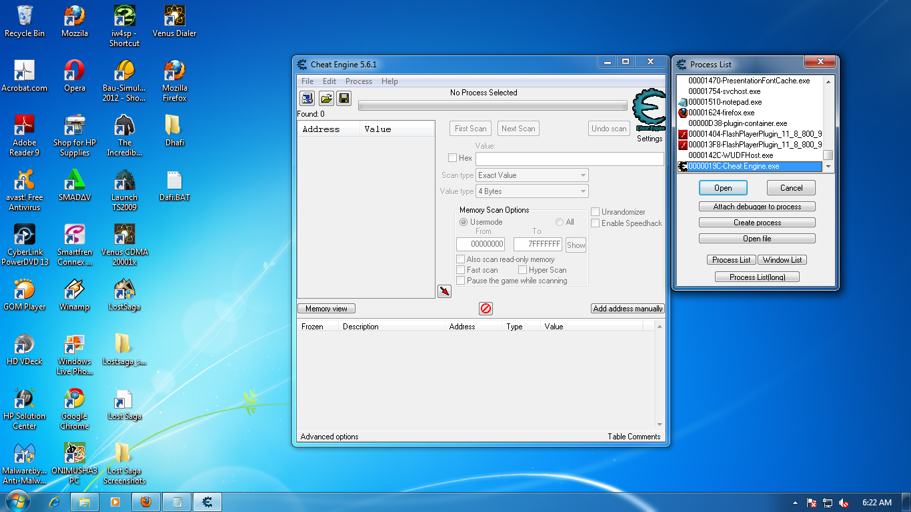
Task: Open the Edit menu
Action: (329, 81)
